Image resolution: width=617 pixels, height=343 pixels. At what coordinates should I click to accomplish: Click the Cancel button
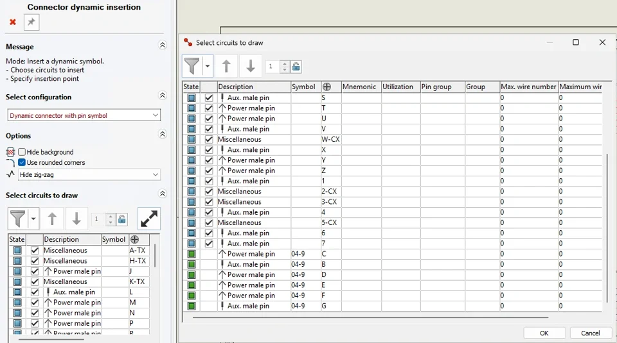[590, 333]
